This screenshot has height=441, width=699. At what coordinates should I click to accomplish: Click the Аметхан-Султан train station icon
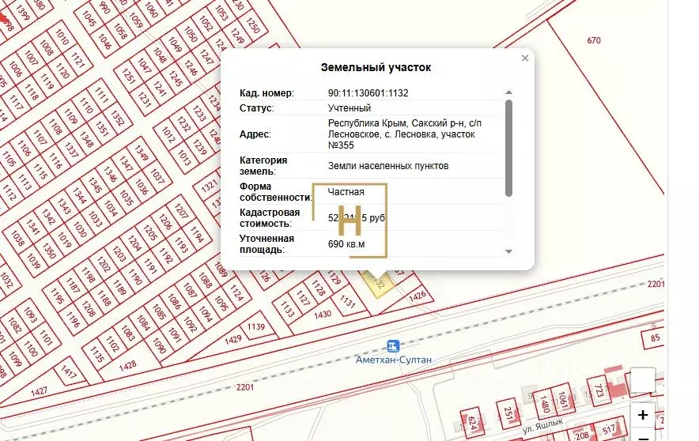pos(392,346)
